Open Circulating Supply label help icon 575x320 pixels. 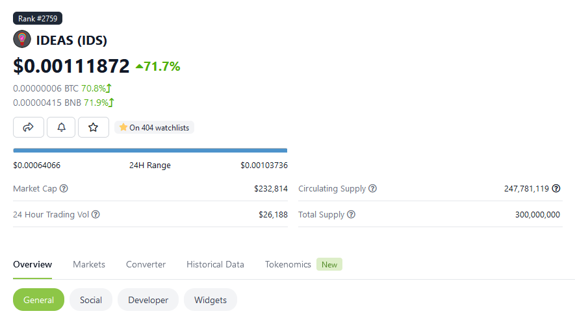click(x=372, y=188)
